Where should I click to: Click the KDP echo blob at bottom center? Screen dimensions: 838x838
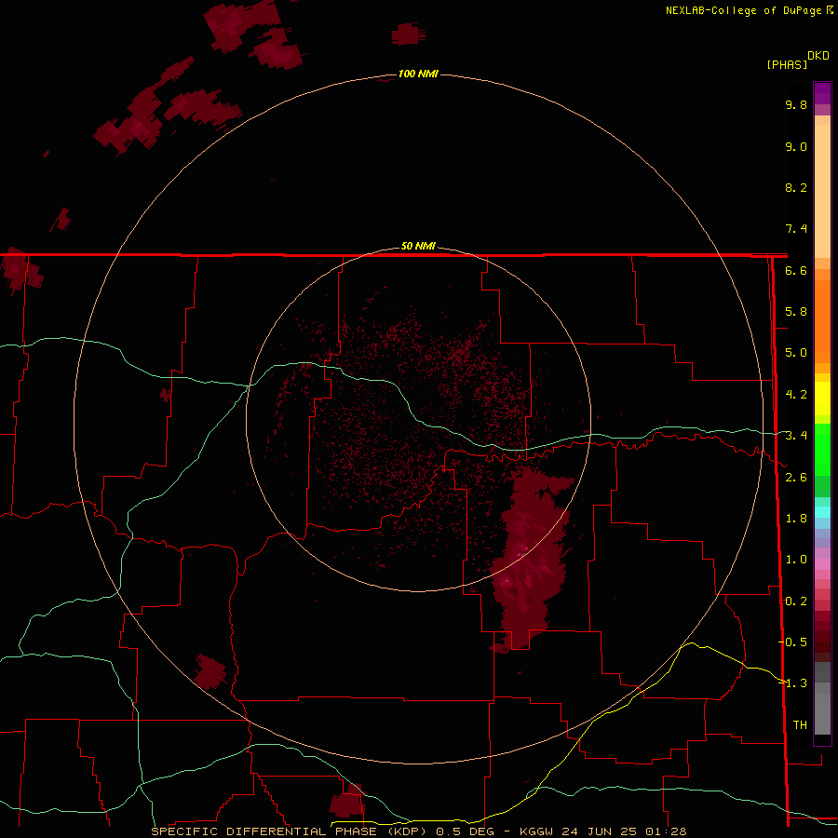347,802
